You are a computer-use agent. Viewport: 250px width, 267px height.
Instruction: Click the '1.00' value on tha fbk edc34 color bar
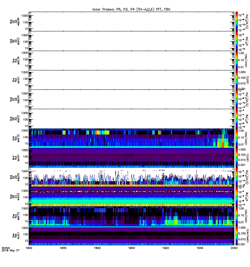click(241, 53)
